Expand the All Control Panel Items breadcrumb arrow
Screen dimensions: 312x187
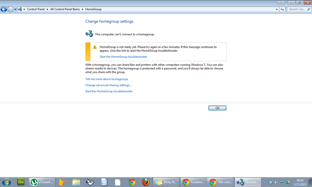point(82,9)
